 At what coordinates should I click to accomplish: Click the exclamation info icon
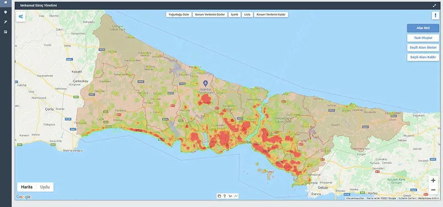[x=435, y=15]
